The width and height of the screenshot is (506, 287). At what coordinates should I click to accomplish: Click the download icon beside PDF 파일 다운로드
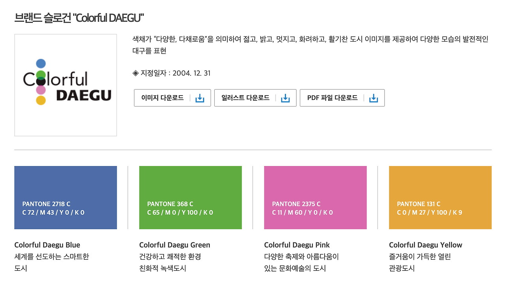click(x=374, y=98)
